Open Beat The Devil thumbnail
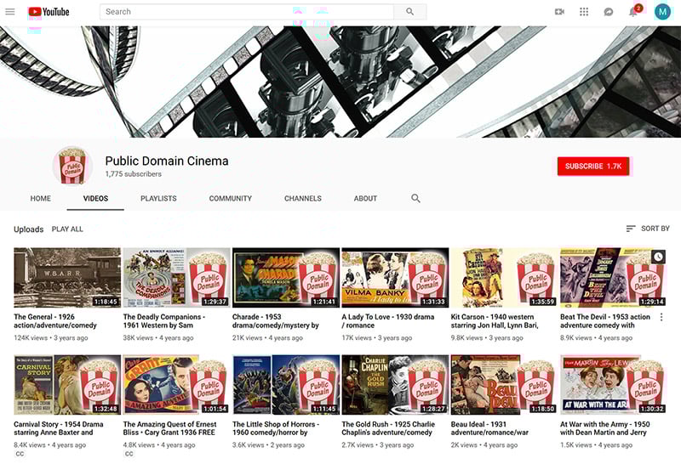The height and width of the screenshot is (464, 681). [614, 278]
